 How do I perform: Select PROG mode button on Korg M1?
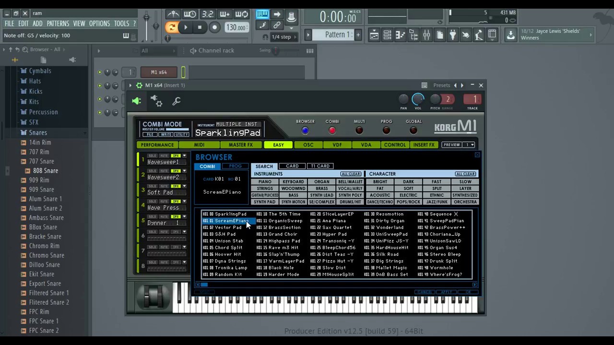point(386,130)
